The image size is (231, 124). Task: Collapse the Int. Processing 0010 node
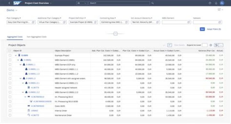pos(25,97)
